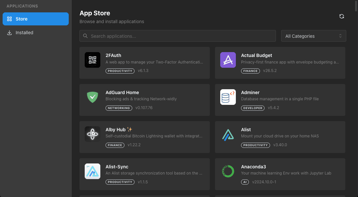Click the Actual Budget purple logo icon
Screen dimensions: 358x197
(x=228, y=60)
